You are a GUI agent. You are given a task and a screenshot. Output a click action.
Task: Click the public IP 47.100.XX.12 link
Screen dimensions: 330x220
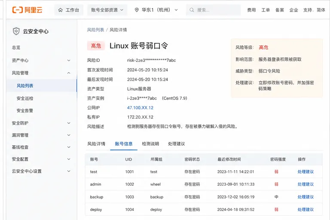140,107
